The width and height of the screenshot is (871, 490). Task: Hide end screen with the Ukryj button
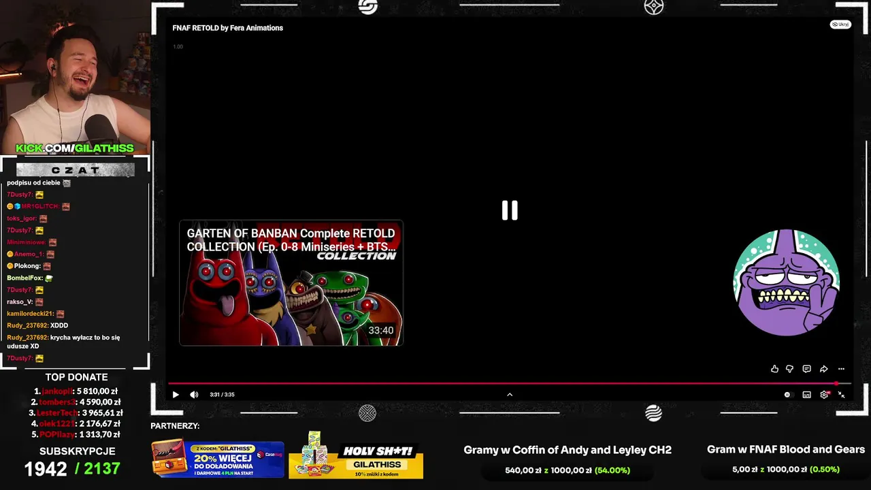point(840,24)
